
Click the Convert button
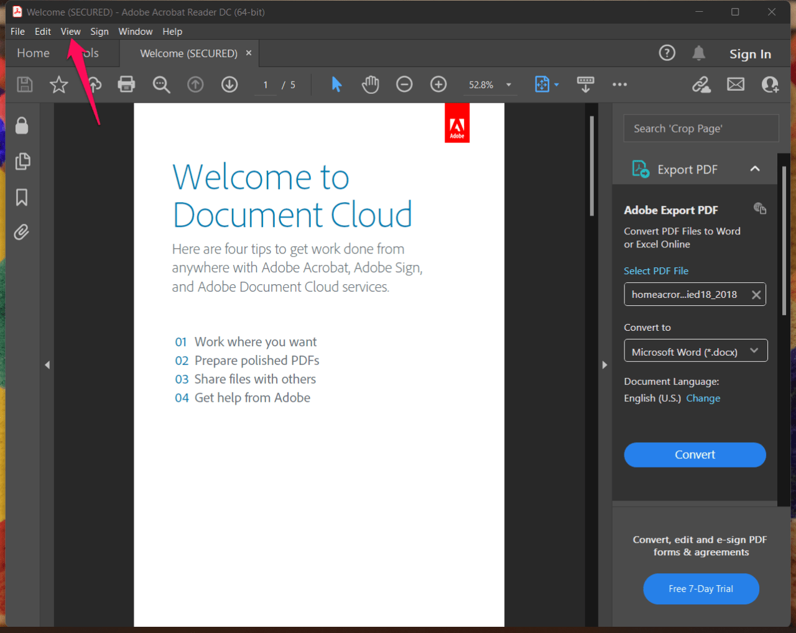point(695,455)
